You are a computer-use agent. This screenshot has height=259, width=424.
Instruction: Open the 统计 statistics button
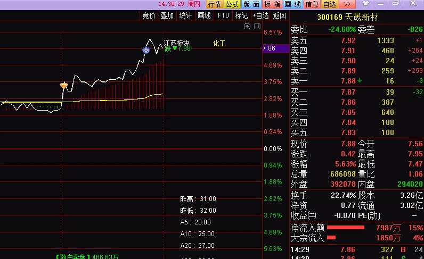coord(185,15)
